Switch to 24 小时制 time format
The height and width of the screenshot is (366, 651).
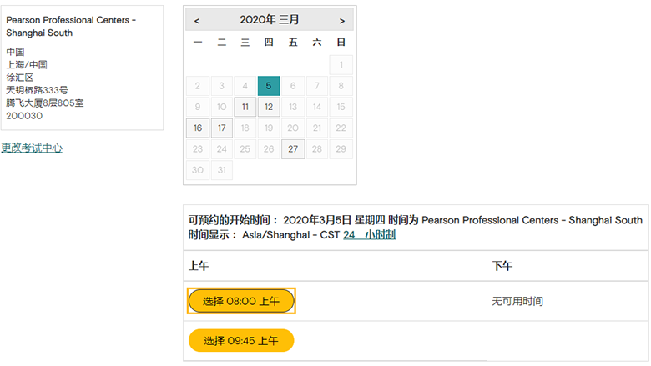click(369, 235)
